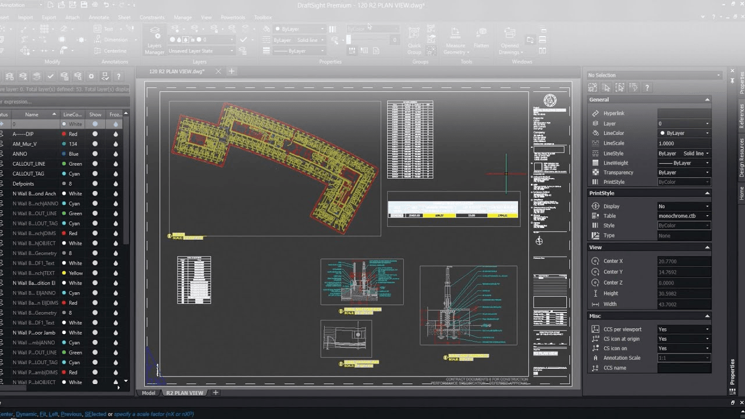Screen dimensions: 745x419
Task: Open the layers panel Help icon
Action: 119,76
